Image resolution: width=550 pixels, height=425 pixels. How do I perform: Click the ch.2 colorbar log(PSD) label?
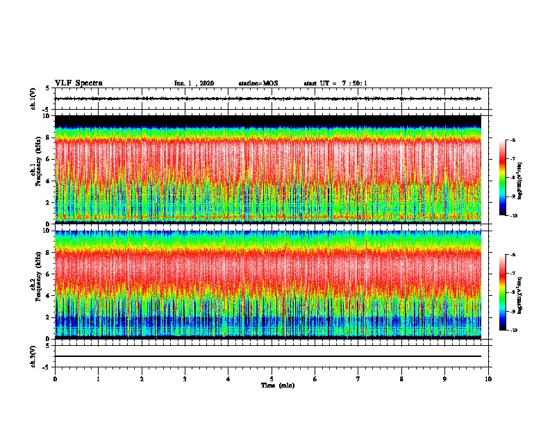(x=519, y=295)
